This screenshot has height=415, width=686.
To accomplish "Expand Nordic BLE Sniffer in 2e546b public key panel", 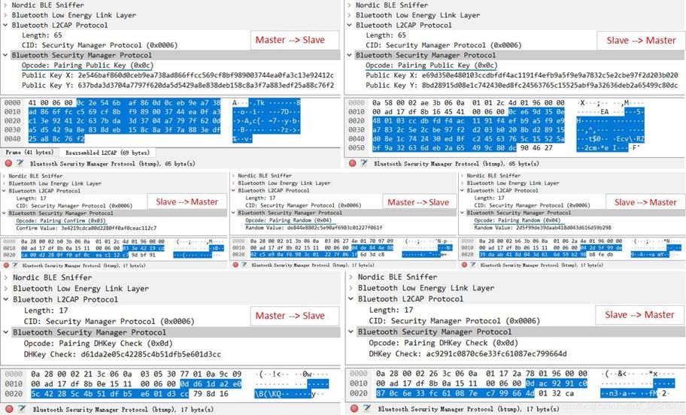I will coord(5,5).
